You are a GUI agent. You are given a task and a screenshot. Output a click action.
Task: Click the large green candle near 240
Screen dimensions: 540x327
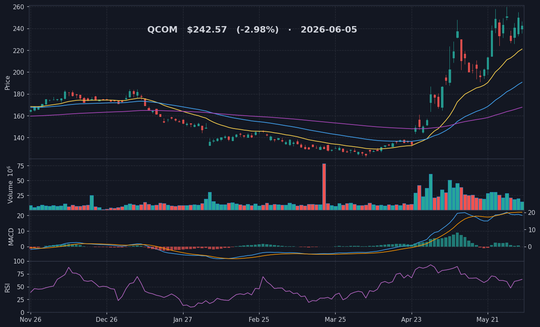click(x=492, y=44)
